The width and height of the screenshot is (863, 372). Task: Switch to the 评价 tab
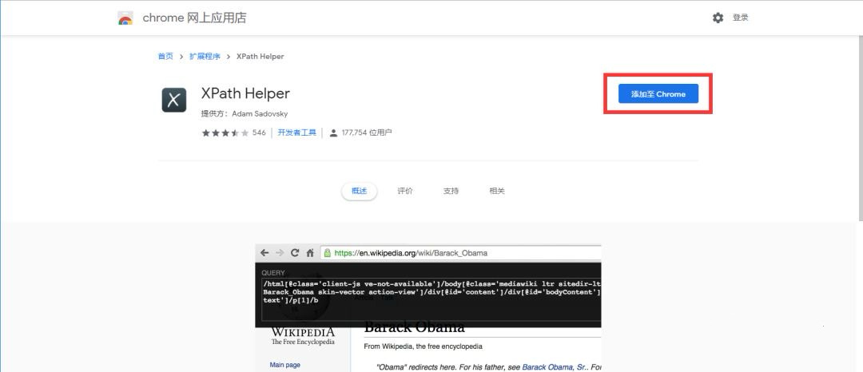405,192
